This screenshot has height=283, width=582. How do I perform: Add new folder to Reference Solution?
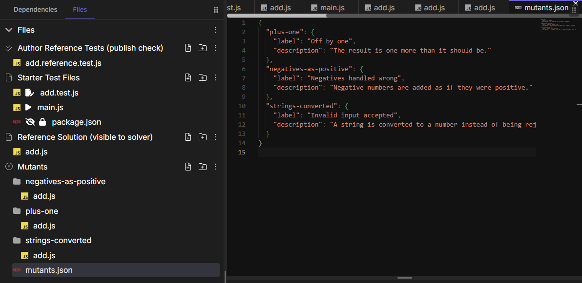[202, 137]
